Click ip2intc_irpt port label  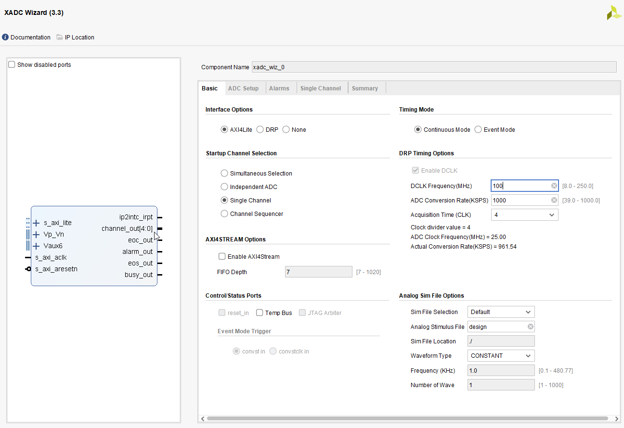pos(136,217)
